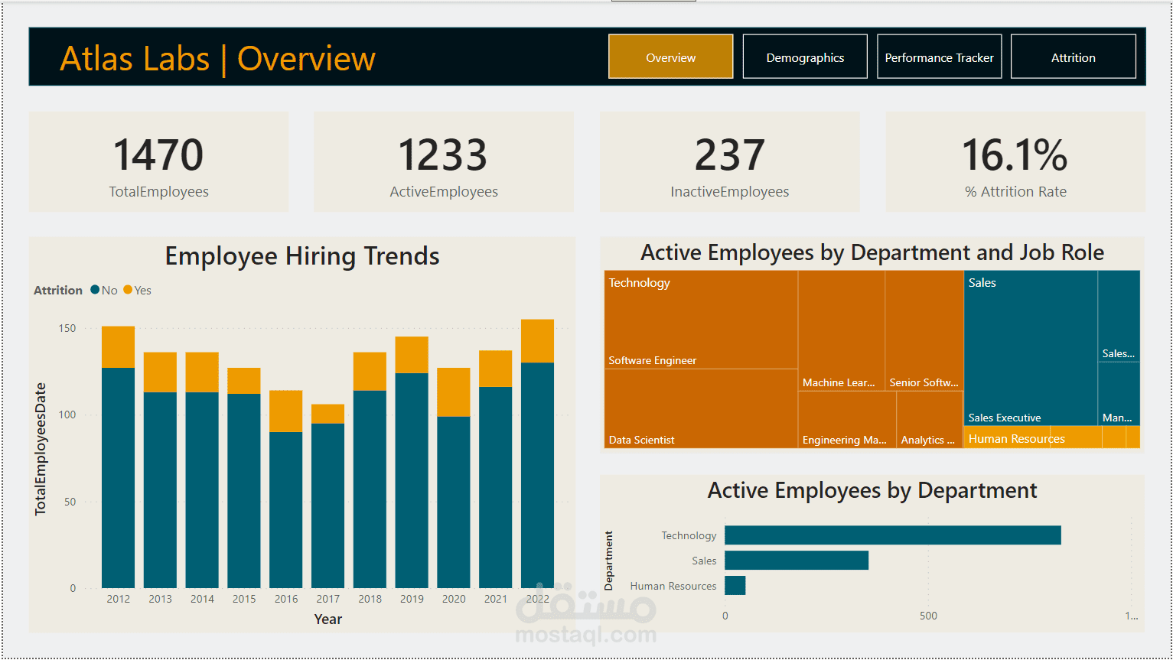Select the teal 2017 hiring bar
Screen dimensions: 1173x660
(327, 506)
